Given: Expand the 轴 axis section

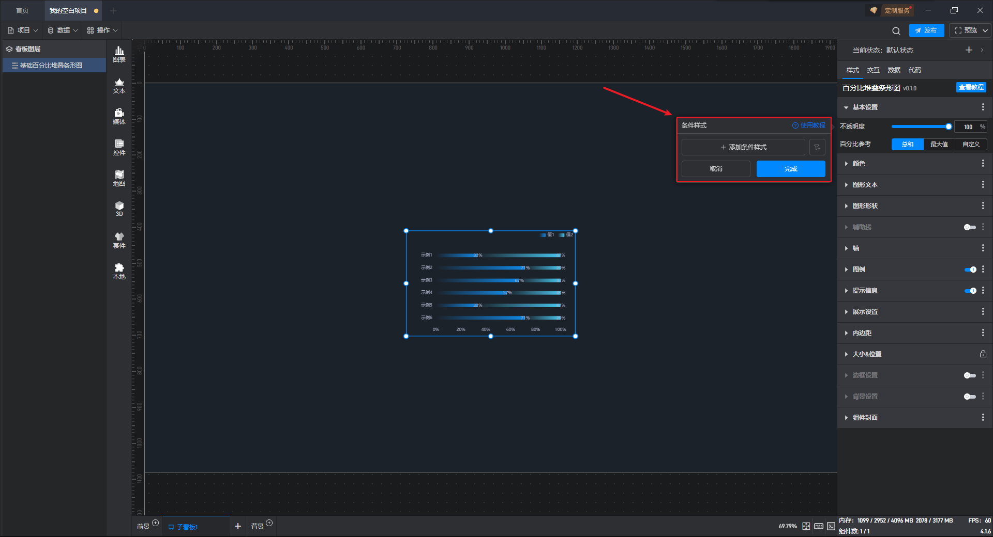Looking at the screenshot, I should tap(846, 248).
